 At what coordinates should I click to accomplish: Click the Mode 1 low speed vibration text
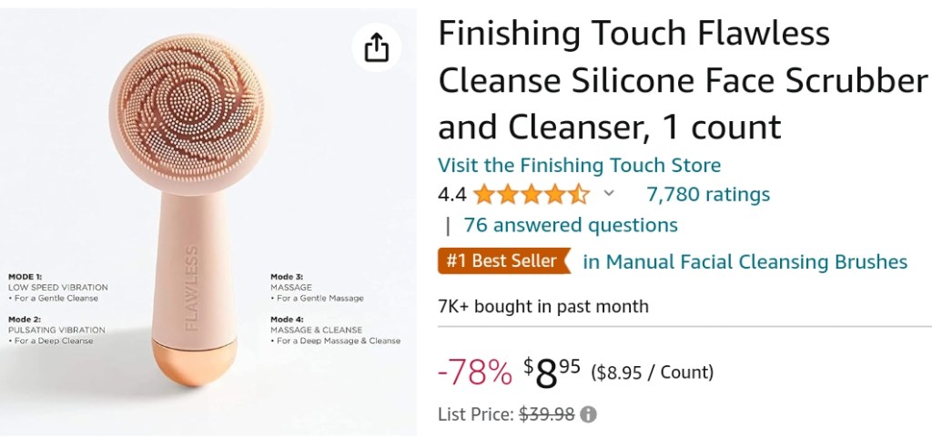[57, 286]
